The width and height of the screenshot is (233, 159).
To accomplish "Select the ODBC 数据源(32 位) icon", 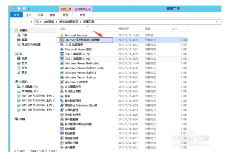I will [62, 54].
